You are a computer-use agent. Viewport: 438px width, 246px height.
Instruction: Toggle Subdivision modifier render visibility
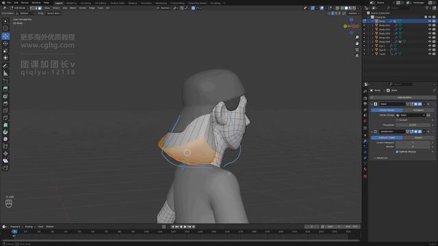click(x=420, y=132)
